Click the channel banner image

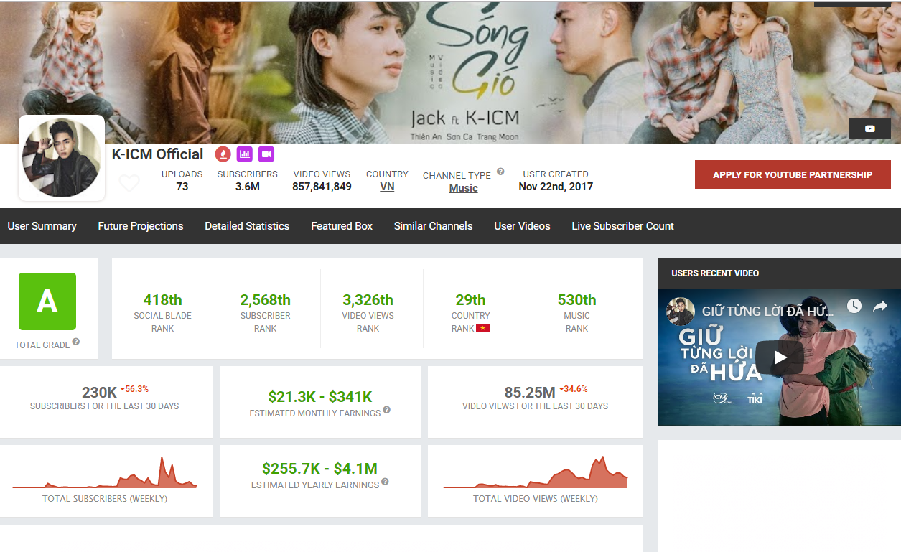coord(450,72)
